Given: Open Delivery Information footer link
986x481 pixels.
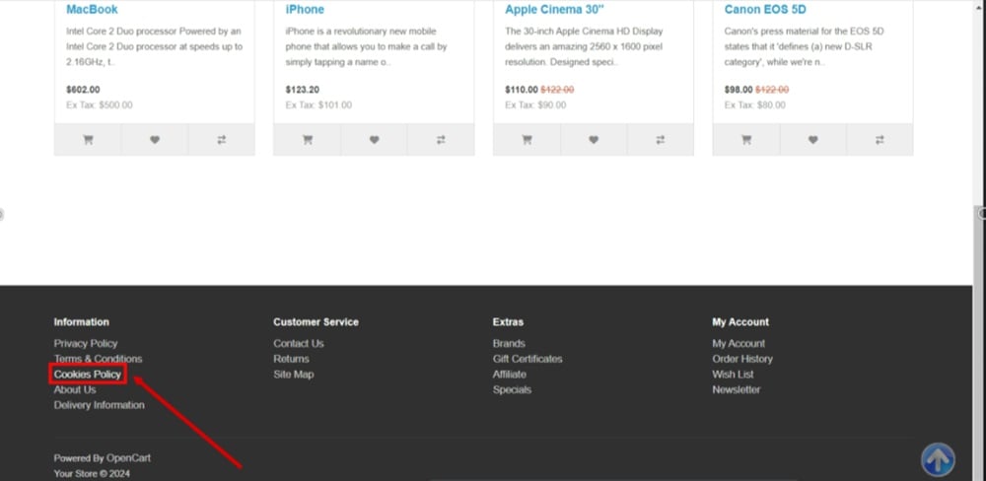Looking at the screenshot, I should coord(100,405).
